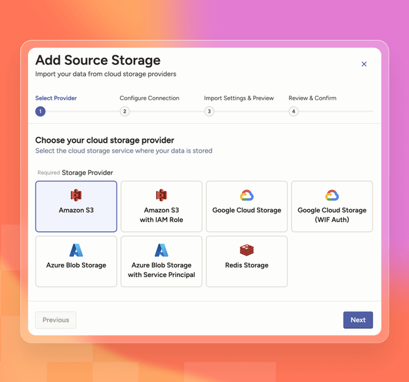Click the Previous button
Image resolution: width=409 pixels, height=382 pixels.
tap(56, 320)
